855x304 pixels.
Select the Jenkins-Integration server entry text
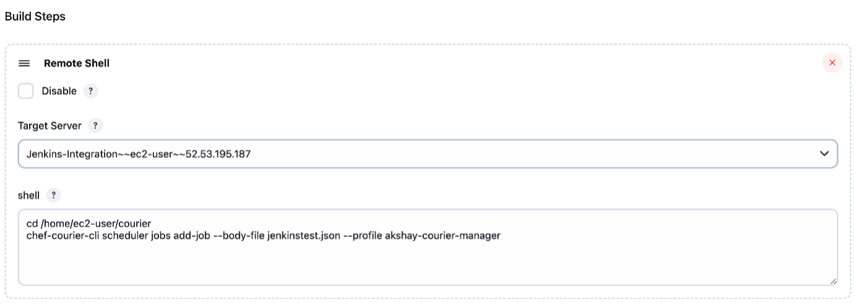pos(138,154)
